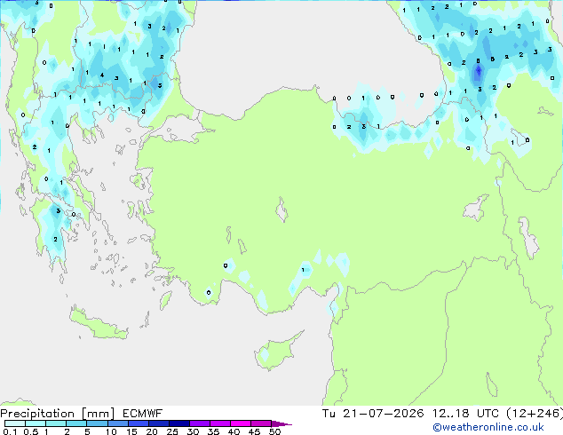Click the '25' legend scale label
Screen dimensions: 563x435
point(172,431)
